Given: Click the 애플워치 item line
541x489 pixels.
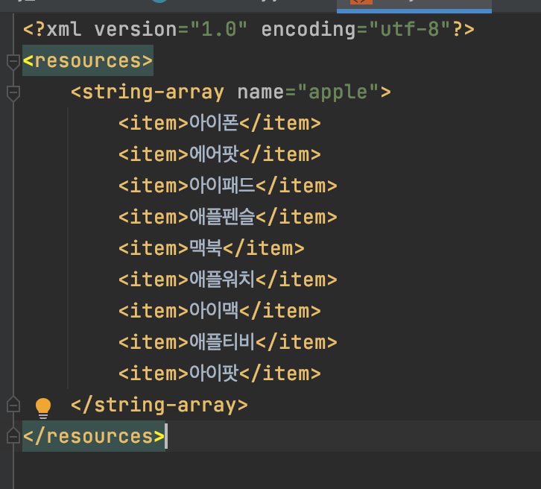Looking at the screenshot, I should pyautogui.click(x=228, y=280).
